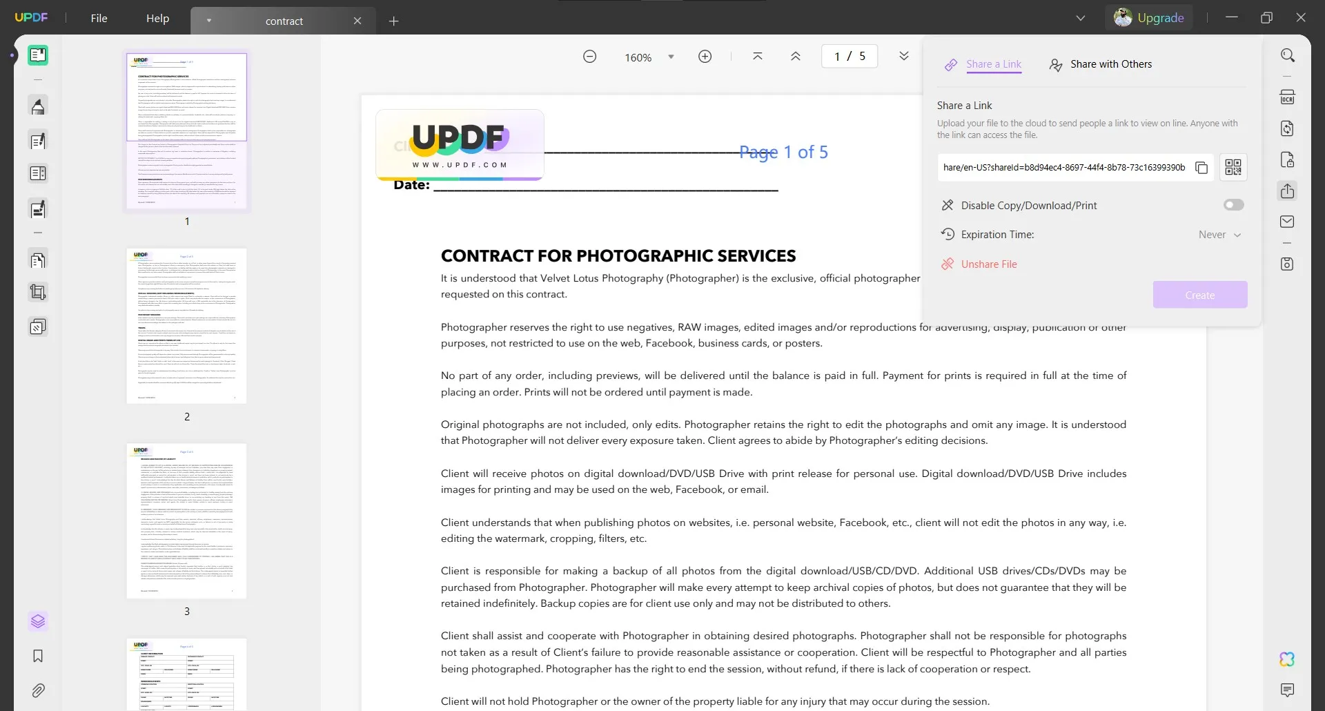Open the File menu
The height and width of the screenshot is (711, 1325).
point(99,18)
